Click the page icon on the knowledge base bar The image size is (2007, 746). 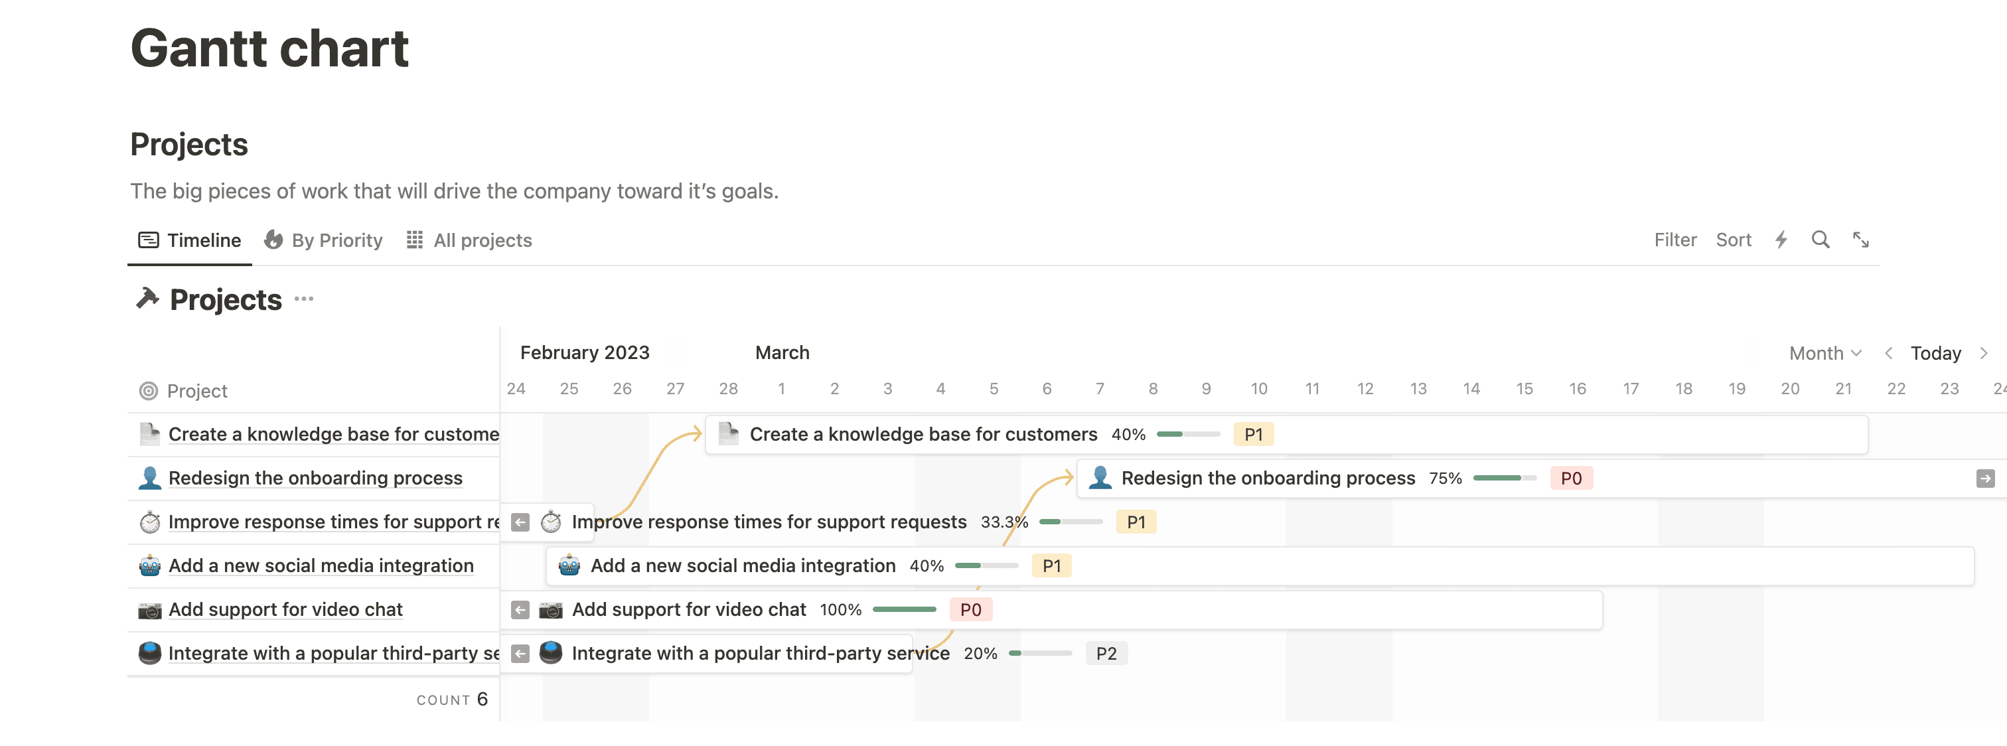(x=727, y=433)
